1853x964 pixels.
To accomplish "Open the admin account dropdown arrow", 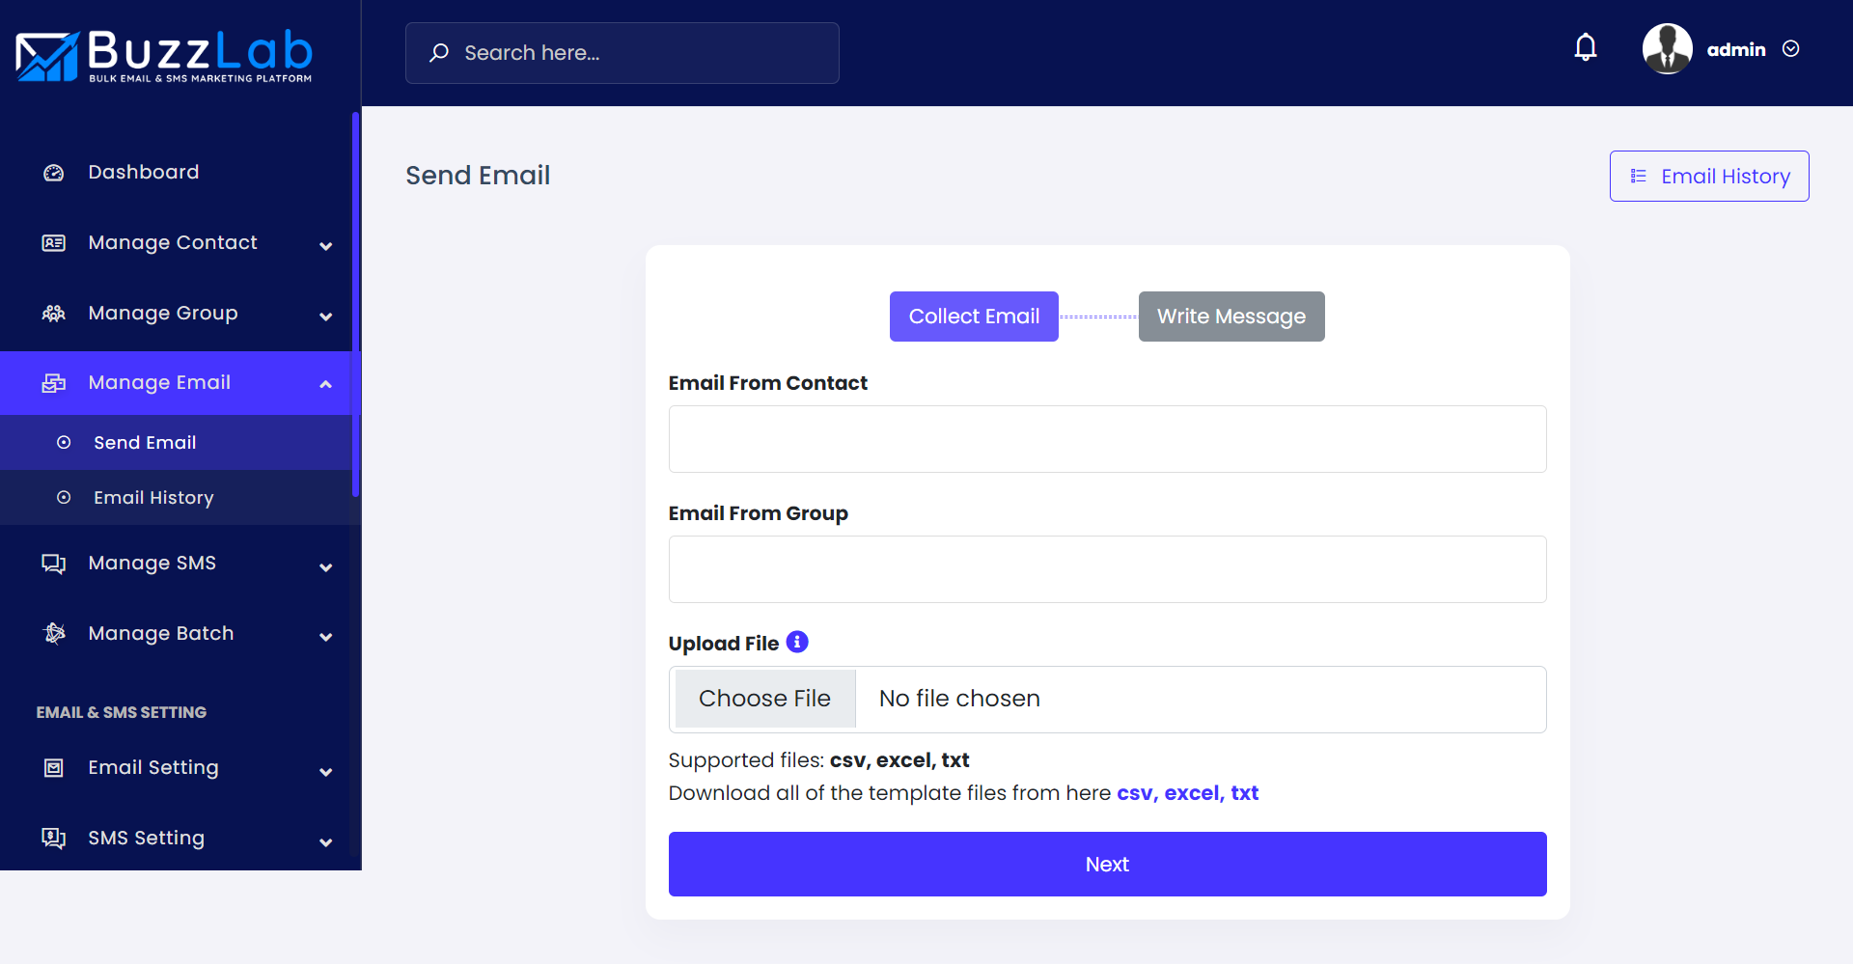I will (x=1791, y=49).
